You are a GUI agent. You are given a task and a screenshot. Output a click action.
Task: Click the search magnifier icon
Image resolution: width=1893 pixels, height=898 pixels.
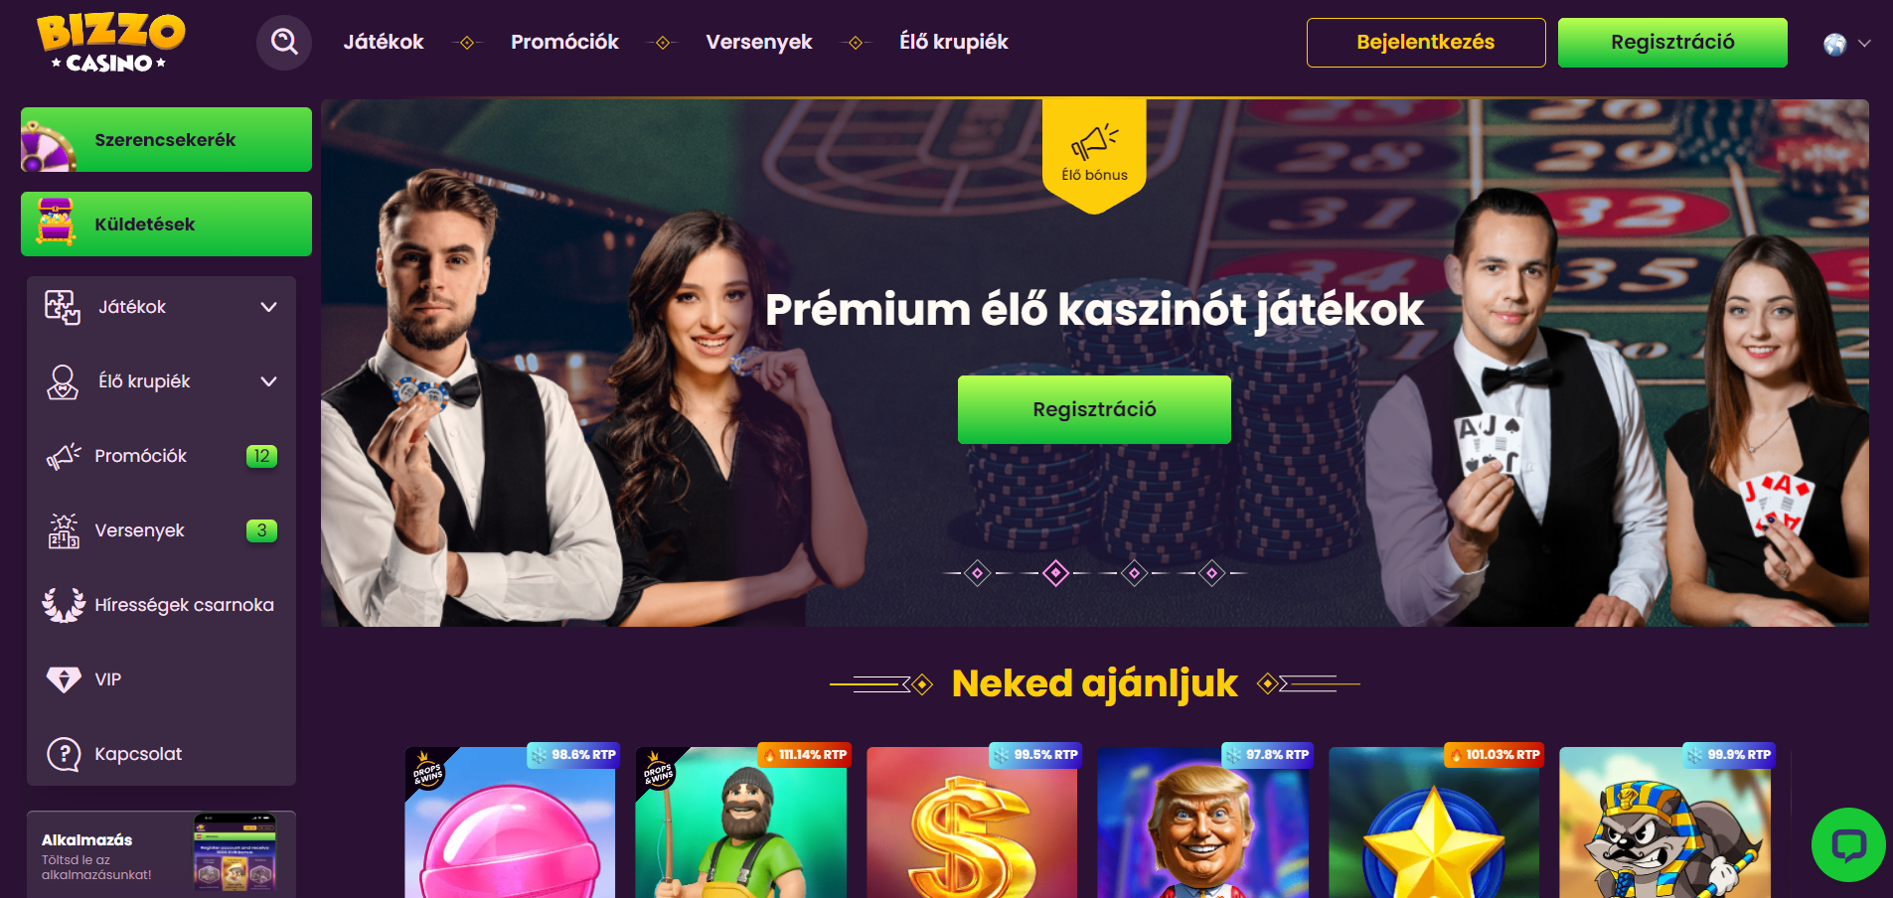[284, 42]
